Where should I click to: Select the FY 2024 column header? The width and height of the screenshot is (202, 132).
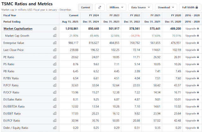coord(94,15)
